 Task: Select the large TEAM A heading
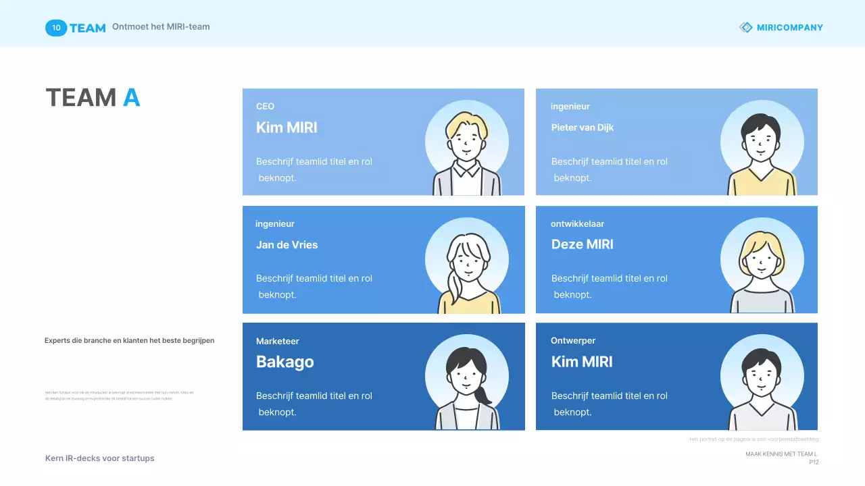[x=93, y=98]
